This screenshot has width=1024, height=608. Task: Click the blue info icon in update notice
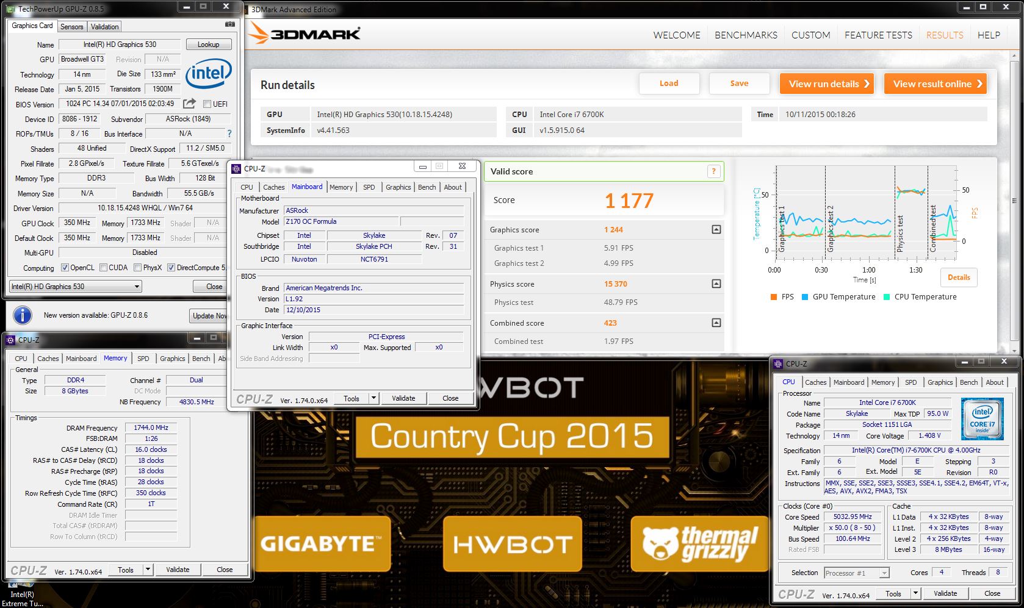tap(23, 315)
